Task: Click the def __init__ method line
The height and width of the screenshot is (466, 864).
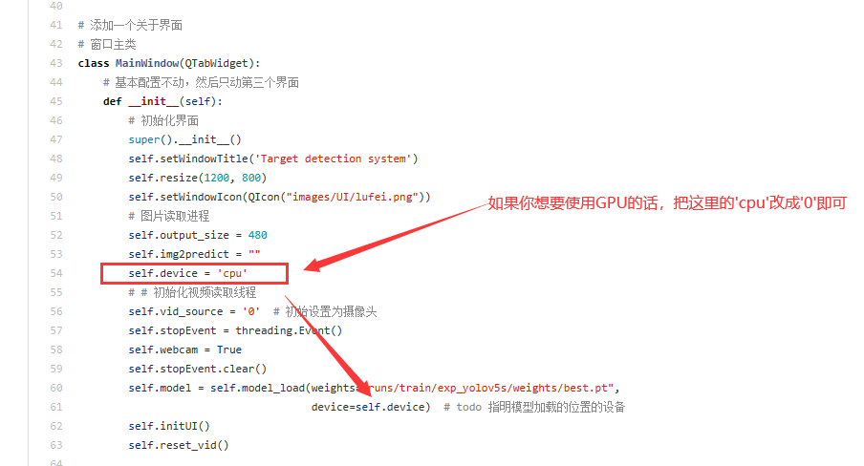Action: (162, 101)
